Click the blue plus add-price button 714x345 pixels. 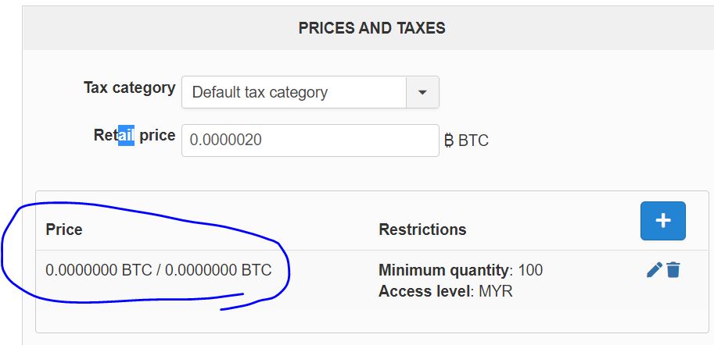662,221
